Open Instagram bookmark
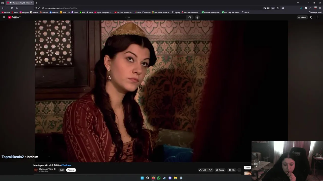The height and width of the screenshot is (181, 323). (24, 12)
